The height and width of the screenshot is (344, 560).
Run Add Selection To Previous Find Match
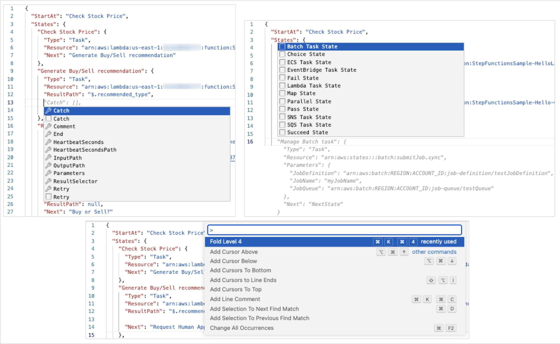pos(334,318)
